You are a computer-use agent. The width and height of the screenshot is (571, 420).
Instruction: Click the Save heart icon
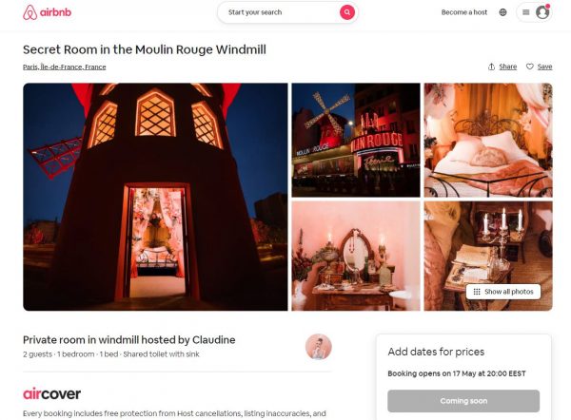pyautogui.click(x=530, y=67)
